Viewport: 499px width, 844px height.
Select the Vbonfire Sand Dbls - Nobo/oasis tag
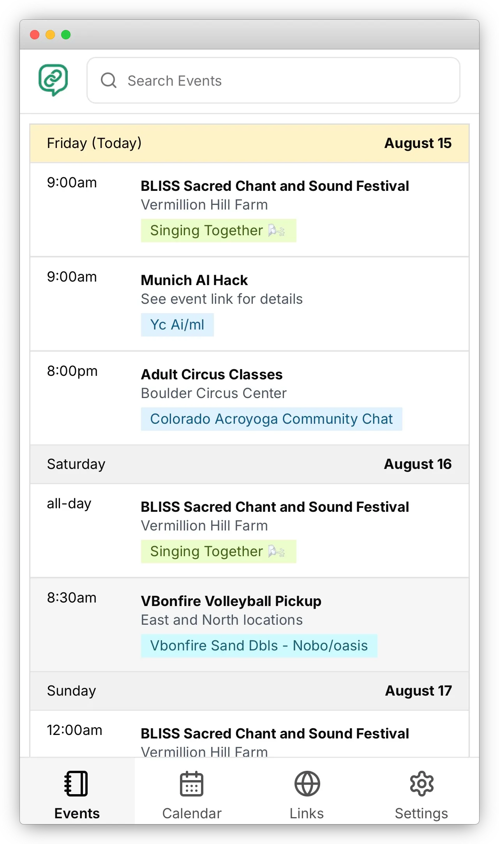point(259,646)
